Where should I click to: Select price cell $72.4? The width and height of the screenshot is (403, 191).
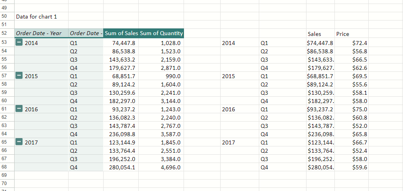(x=351, y=43)
